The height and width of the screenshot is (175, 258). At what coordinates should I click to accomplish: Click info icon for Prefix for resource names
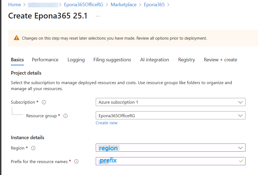(x=77, y=161)
